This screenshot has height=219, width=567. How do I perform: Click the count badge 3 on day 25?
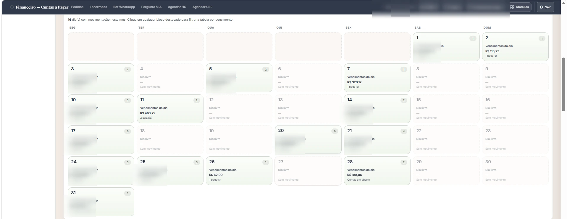[x=197, y=162]
